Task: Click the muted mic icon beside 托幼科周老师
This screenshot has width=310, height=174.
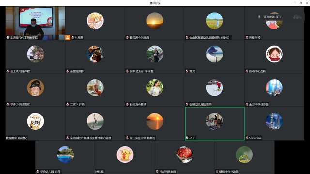Action: point(157,172)
